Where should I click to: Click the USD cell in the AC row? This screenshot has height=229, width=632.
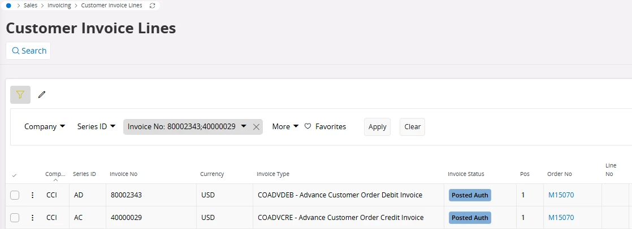[x=224, y=218]
